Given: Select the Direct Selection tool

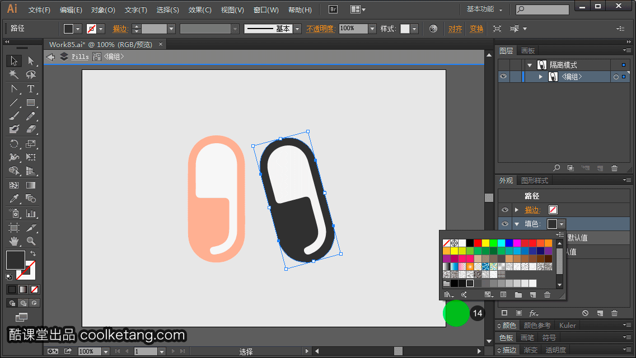Looking at the screenshot, I should click(31, 61).
